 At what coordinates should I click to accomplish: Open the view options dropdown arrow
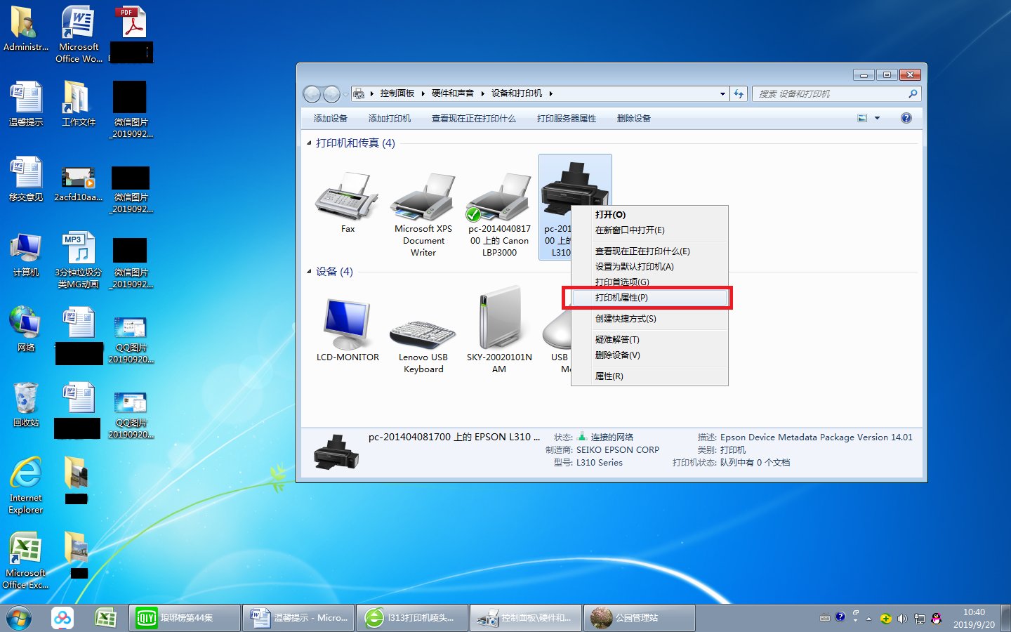click(877, 118)
